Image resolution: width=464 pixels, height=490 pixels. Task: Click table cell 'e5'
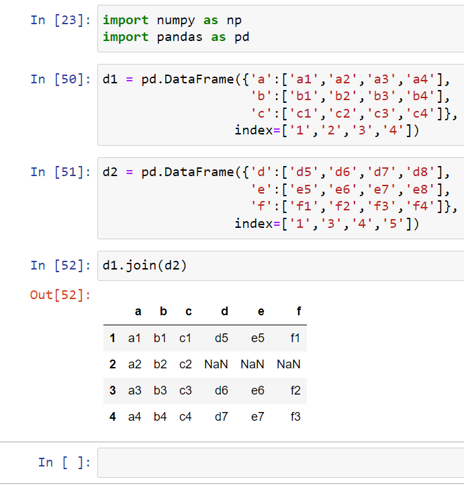[258, 338]
